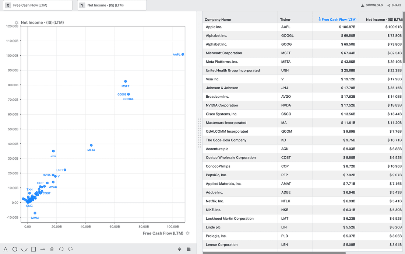Click the $ 106.87B free cash flow value
Screen dimensions: 405x254
[x=347, y=27]
